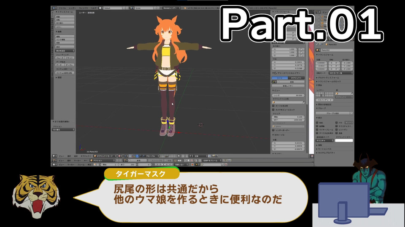Click the ミラー button
This screenshot has width=405, height=227.
tap(65, 27)
